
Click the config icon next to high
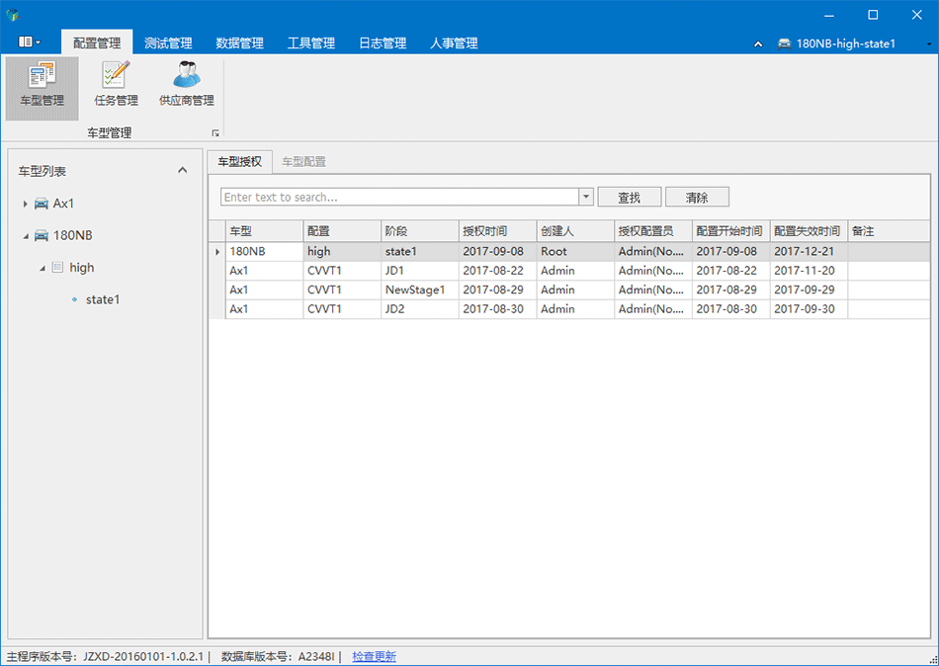57,267
